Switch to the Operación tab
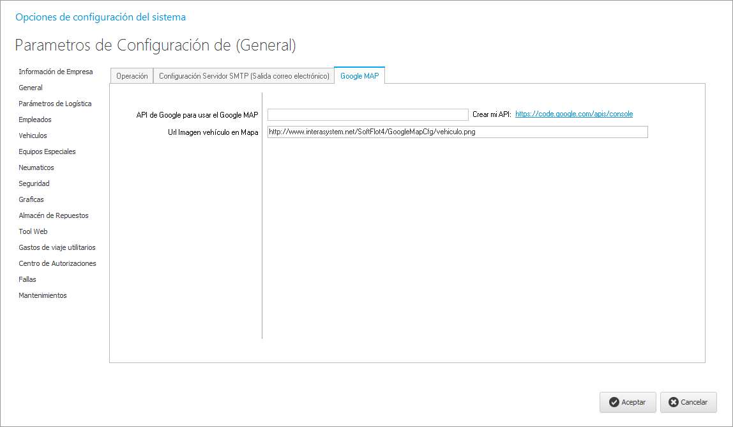This screenshot has width=733, height=427. 132,76
